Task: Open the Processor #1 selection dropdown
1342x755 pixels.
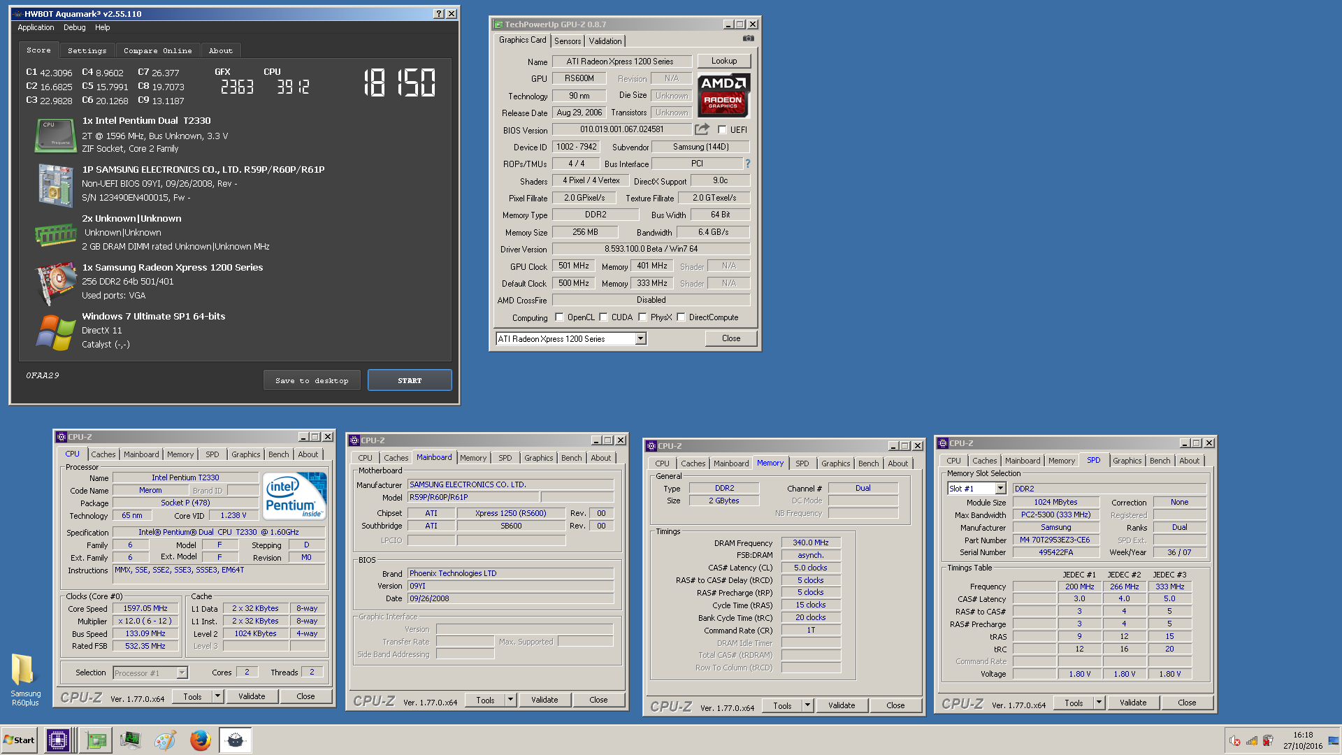Action: [x=182, y=673]
